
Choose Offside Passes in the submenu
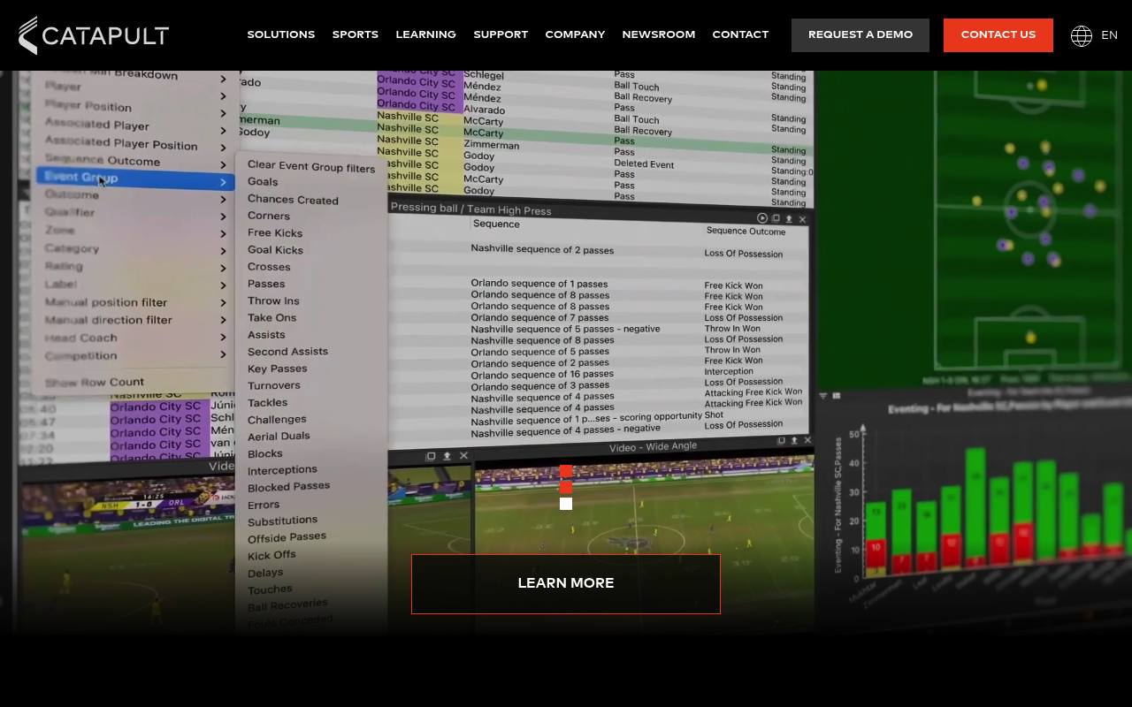pos(287,537)
